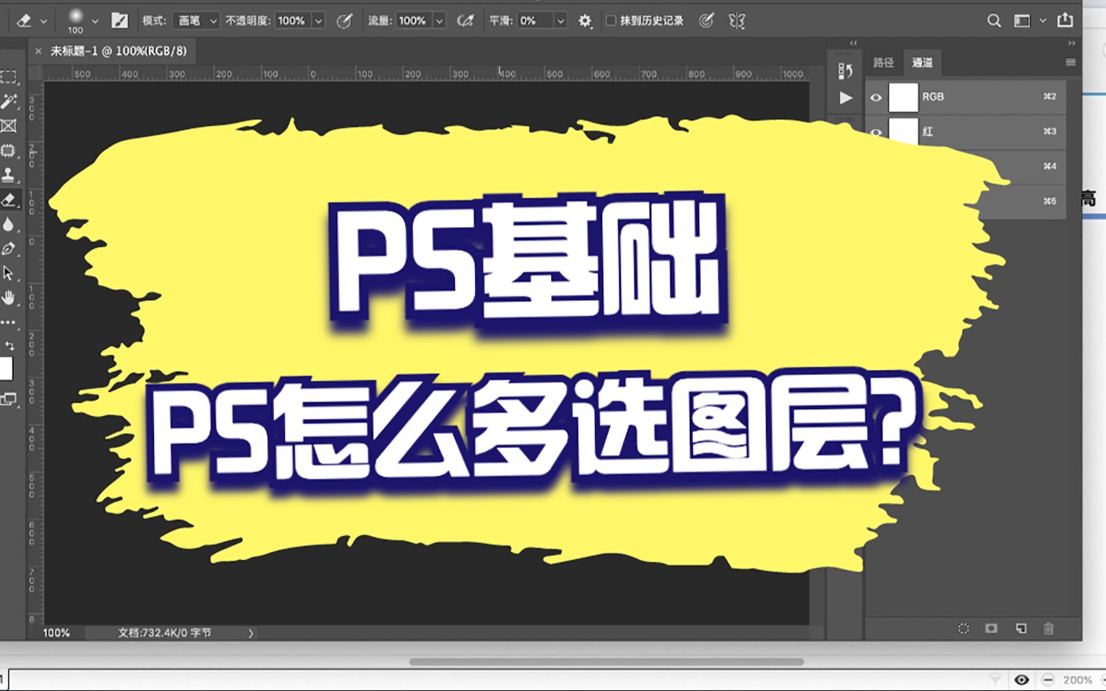1106x691 pixels.
Task: Open the Channels panel menu
Action: pyautogui.click(x=1070, y=62)
